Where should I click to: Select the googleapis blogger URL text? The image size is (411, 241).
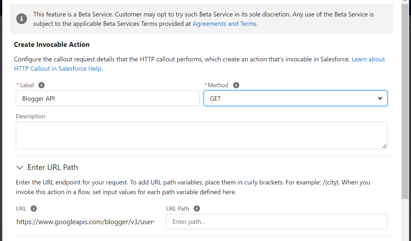click(85, 222)
